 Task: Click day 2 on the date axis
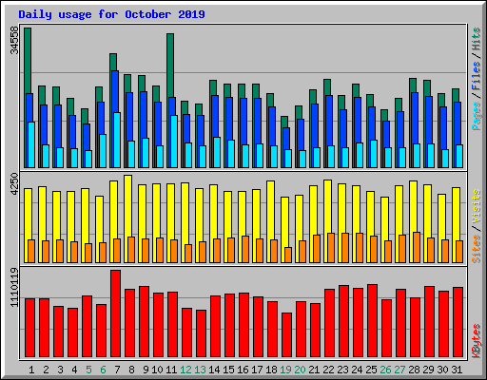[46, 370]
